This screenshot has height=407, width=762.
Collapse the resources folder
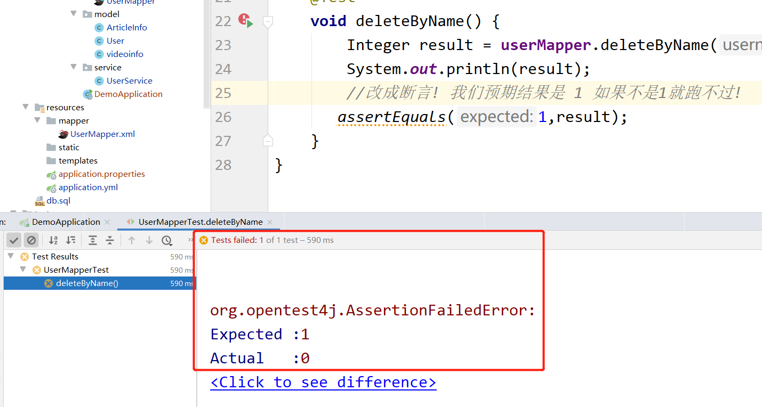pyautogui.click(x=26, y=107)
